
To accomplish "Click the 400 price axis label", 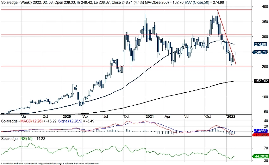I will [265, 7].
